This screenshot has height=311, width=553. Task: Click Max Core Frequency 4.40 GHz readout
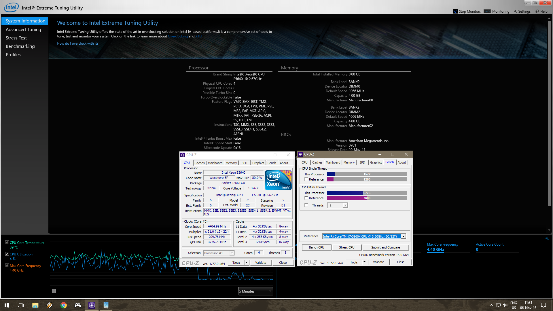pos(435,249)
